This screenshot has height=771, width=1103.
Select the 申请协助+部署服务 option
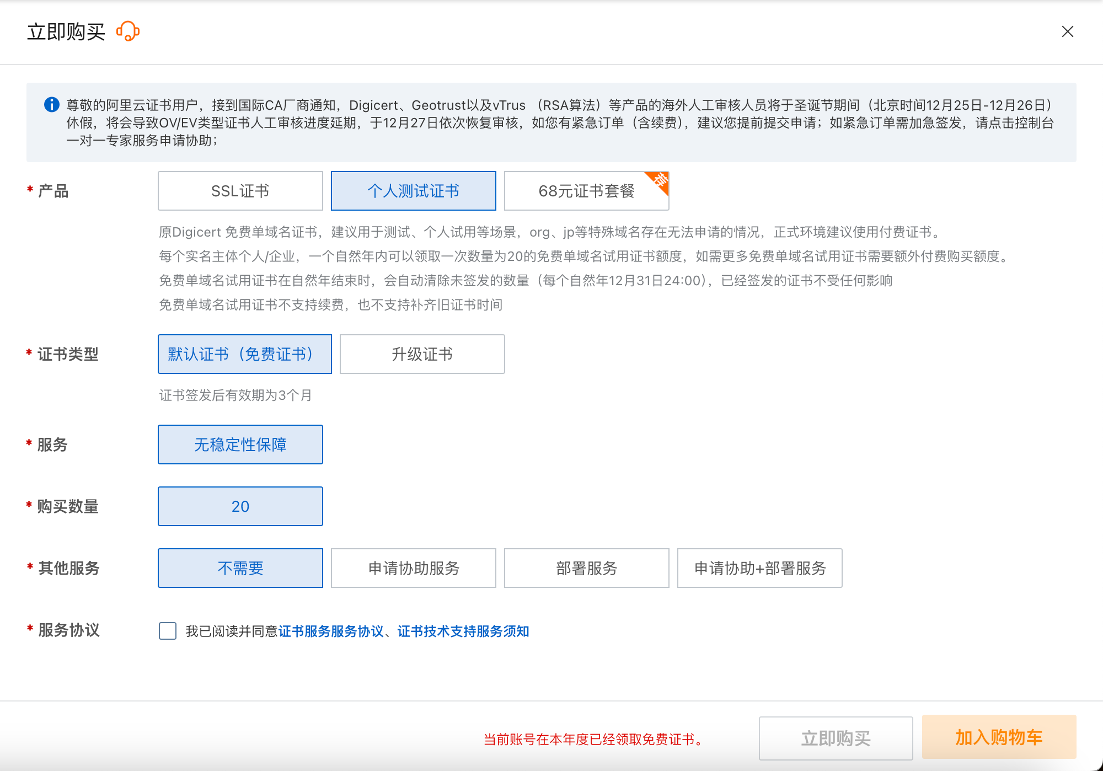[x=759, y=568]
